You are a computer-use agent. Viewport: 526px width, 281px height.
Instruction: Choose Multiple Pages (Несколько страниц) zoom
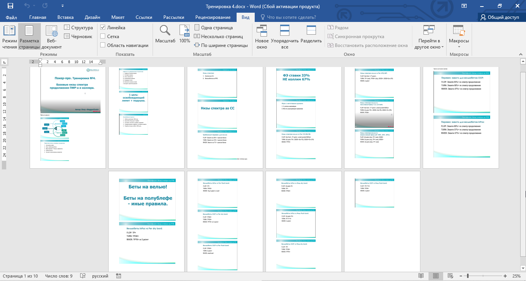[x=218, y=37]
